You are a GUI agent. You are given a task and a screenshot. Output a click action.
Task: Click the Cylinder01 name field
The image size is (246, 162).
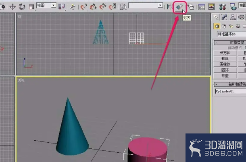tap(231, 92)
